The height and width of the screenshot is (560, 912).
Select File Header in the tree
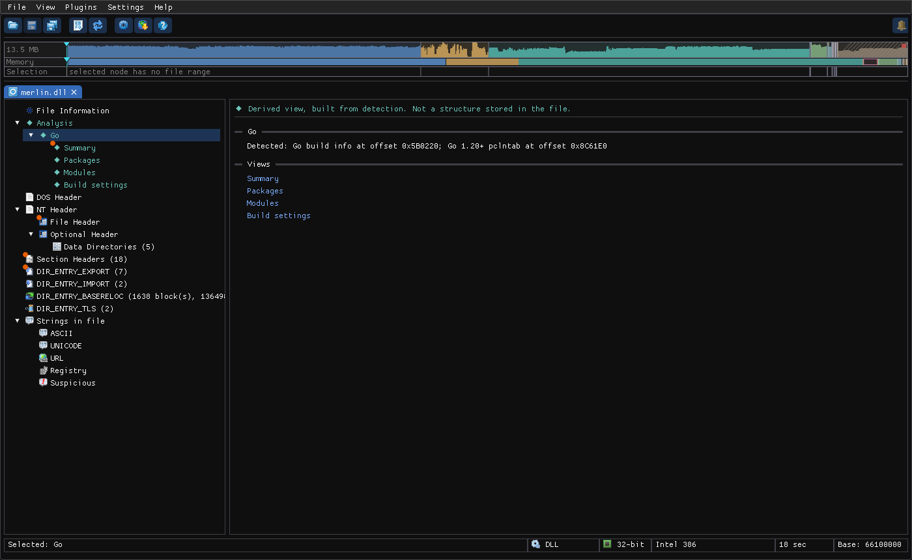(x=75, y=222)
